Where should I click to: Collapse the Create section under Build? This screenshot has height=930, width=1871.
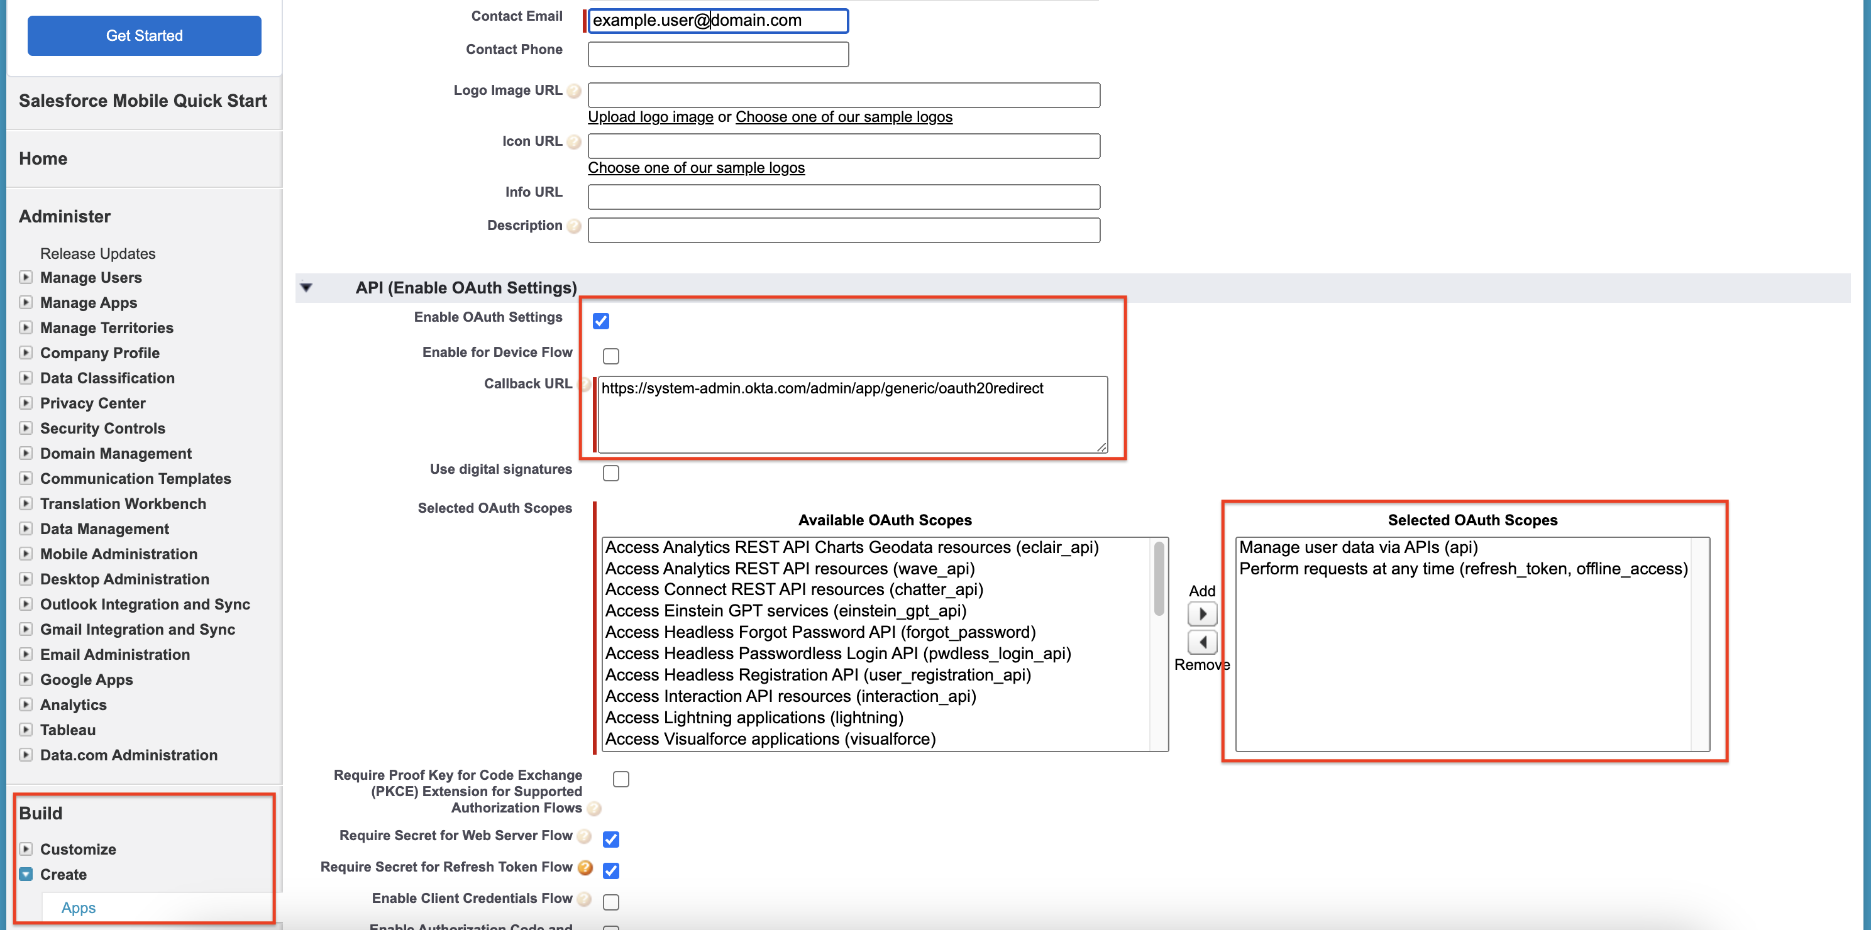(26, 874)
